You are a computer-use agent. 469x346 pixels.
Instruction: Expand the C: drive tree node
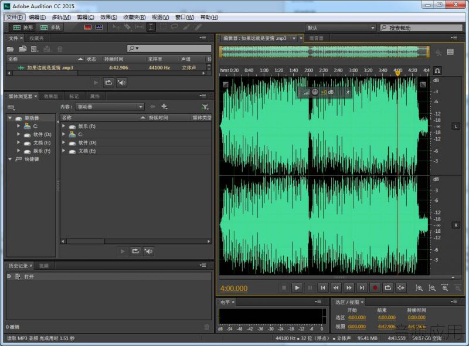point(19,126)
